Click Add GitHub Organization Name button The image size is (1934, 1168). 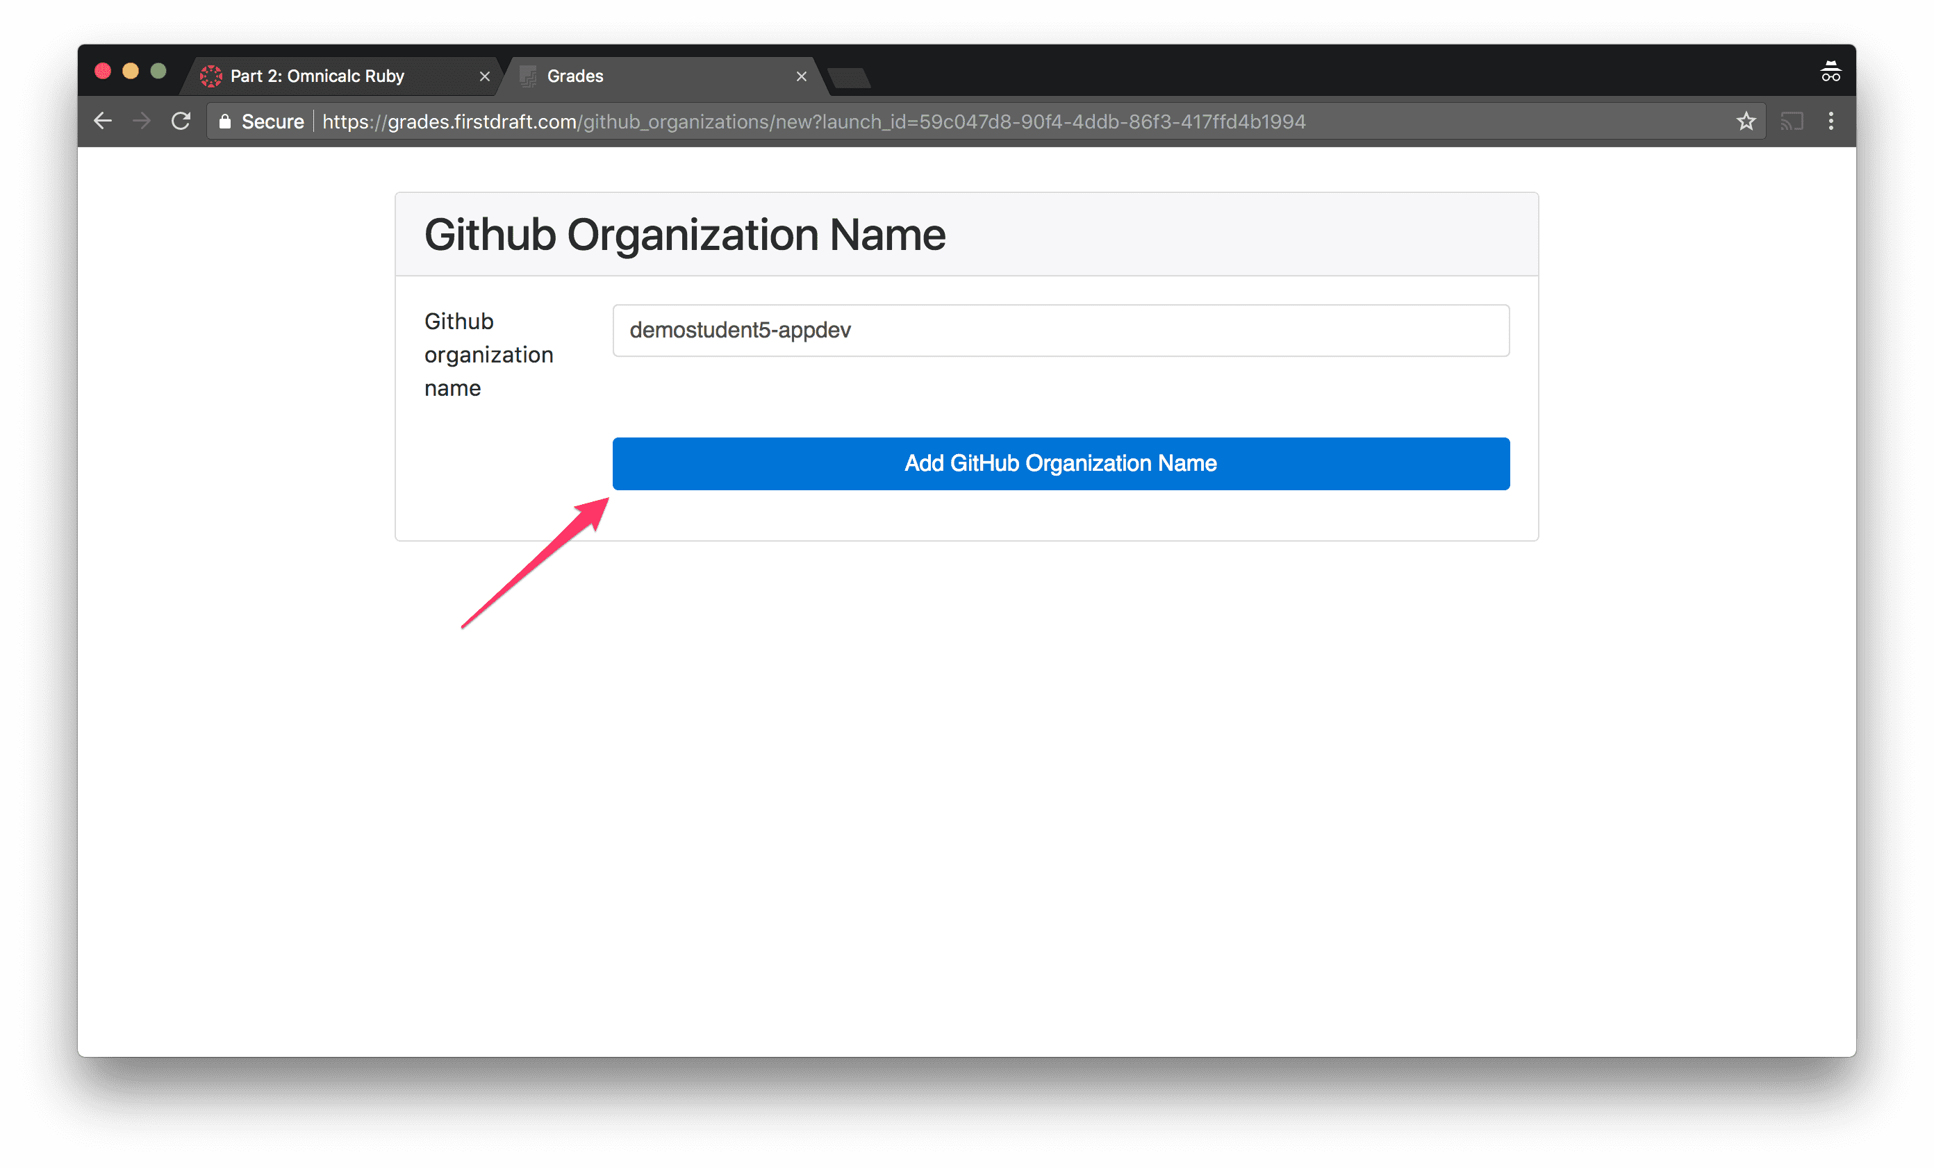(x=1060, y=464)
